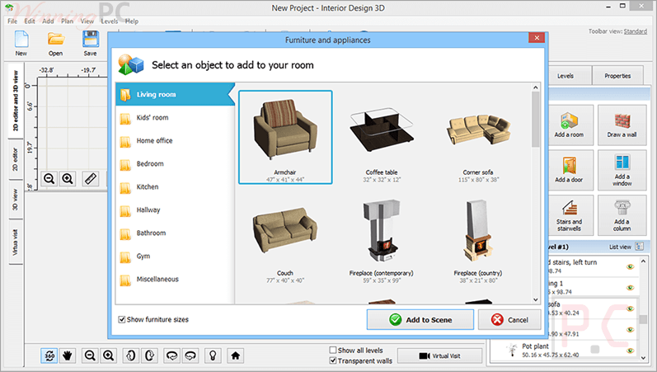The width and height of the screenshot is (657, 372).
Task: Open Home office furniture category
Action: point(175,141)
